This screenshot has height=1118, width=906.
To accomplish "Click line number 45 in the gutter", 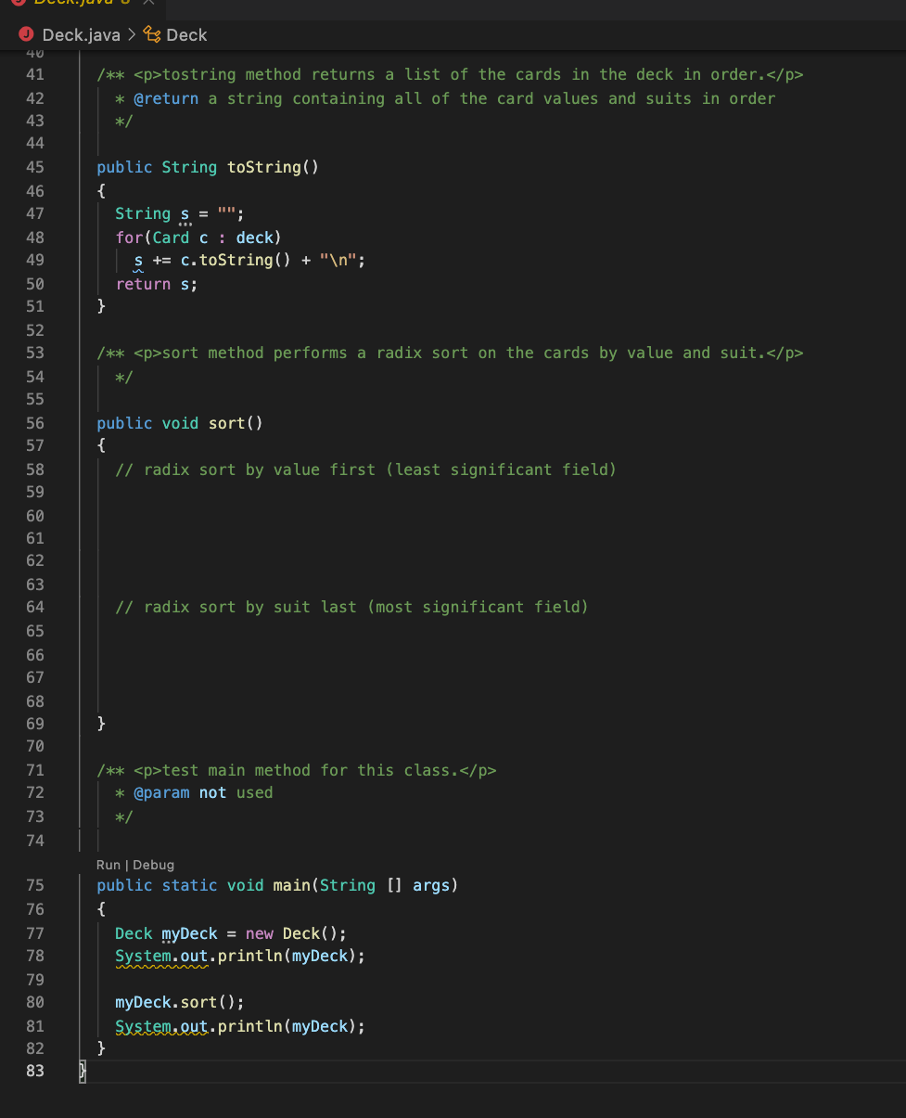I will [x=34, y=167].
